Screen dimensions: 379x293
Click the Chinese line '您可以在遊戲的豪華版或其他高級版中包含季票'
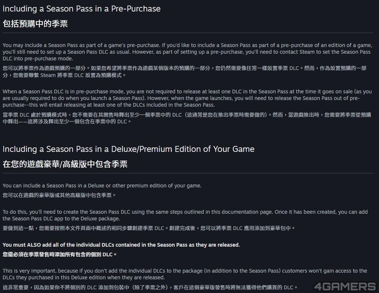(59, 195)
